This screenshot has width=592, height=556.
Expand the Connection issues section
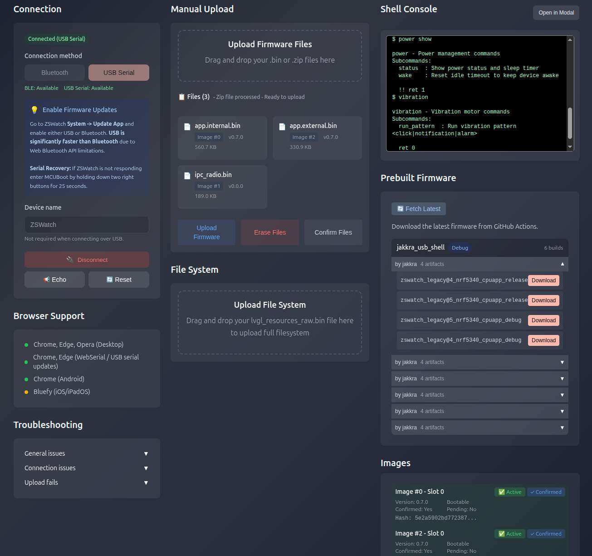(x=86, y=468)
